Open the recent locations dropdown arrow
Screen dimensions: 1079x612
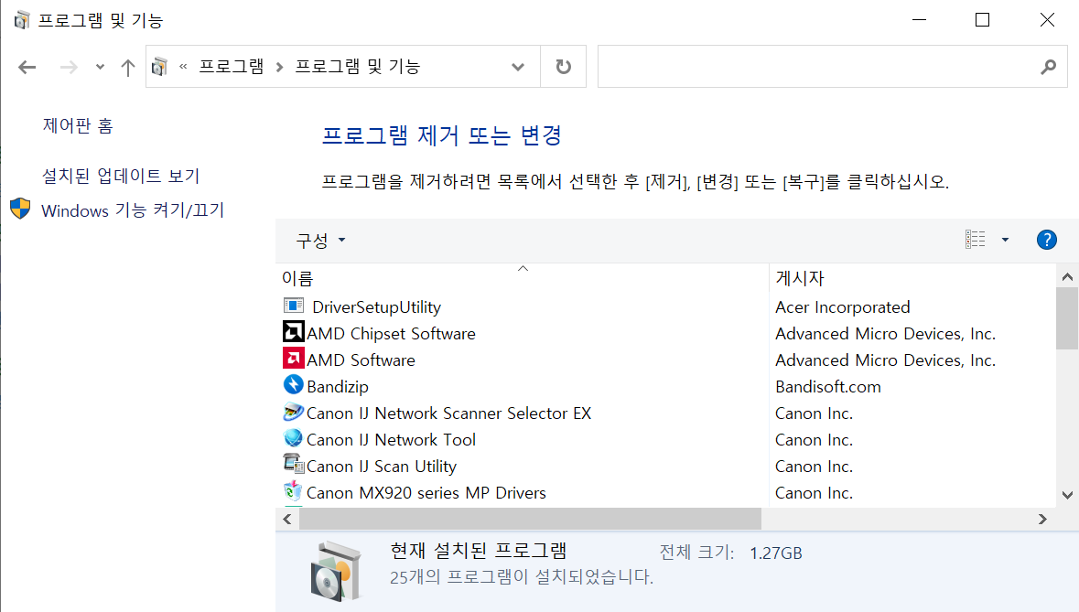(x=101, y=67)
